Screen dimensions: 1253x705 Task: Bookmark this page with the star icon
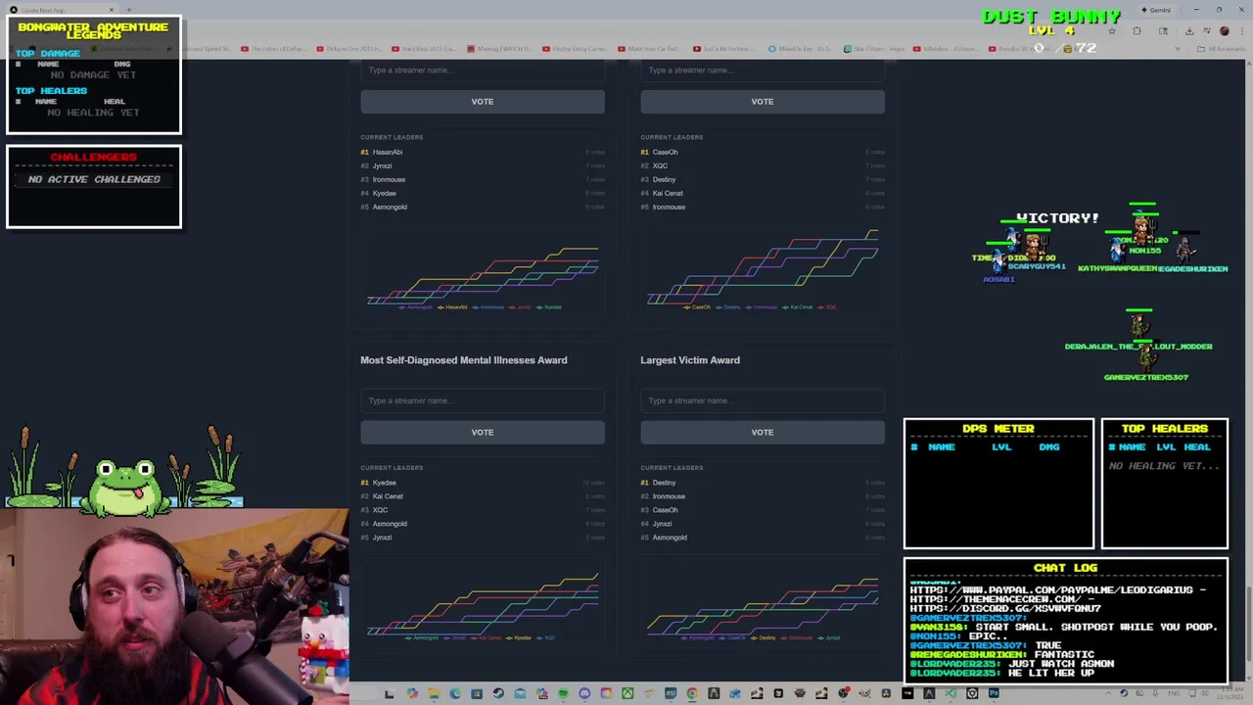click(1112, 30)
